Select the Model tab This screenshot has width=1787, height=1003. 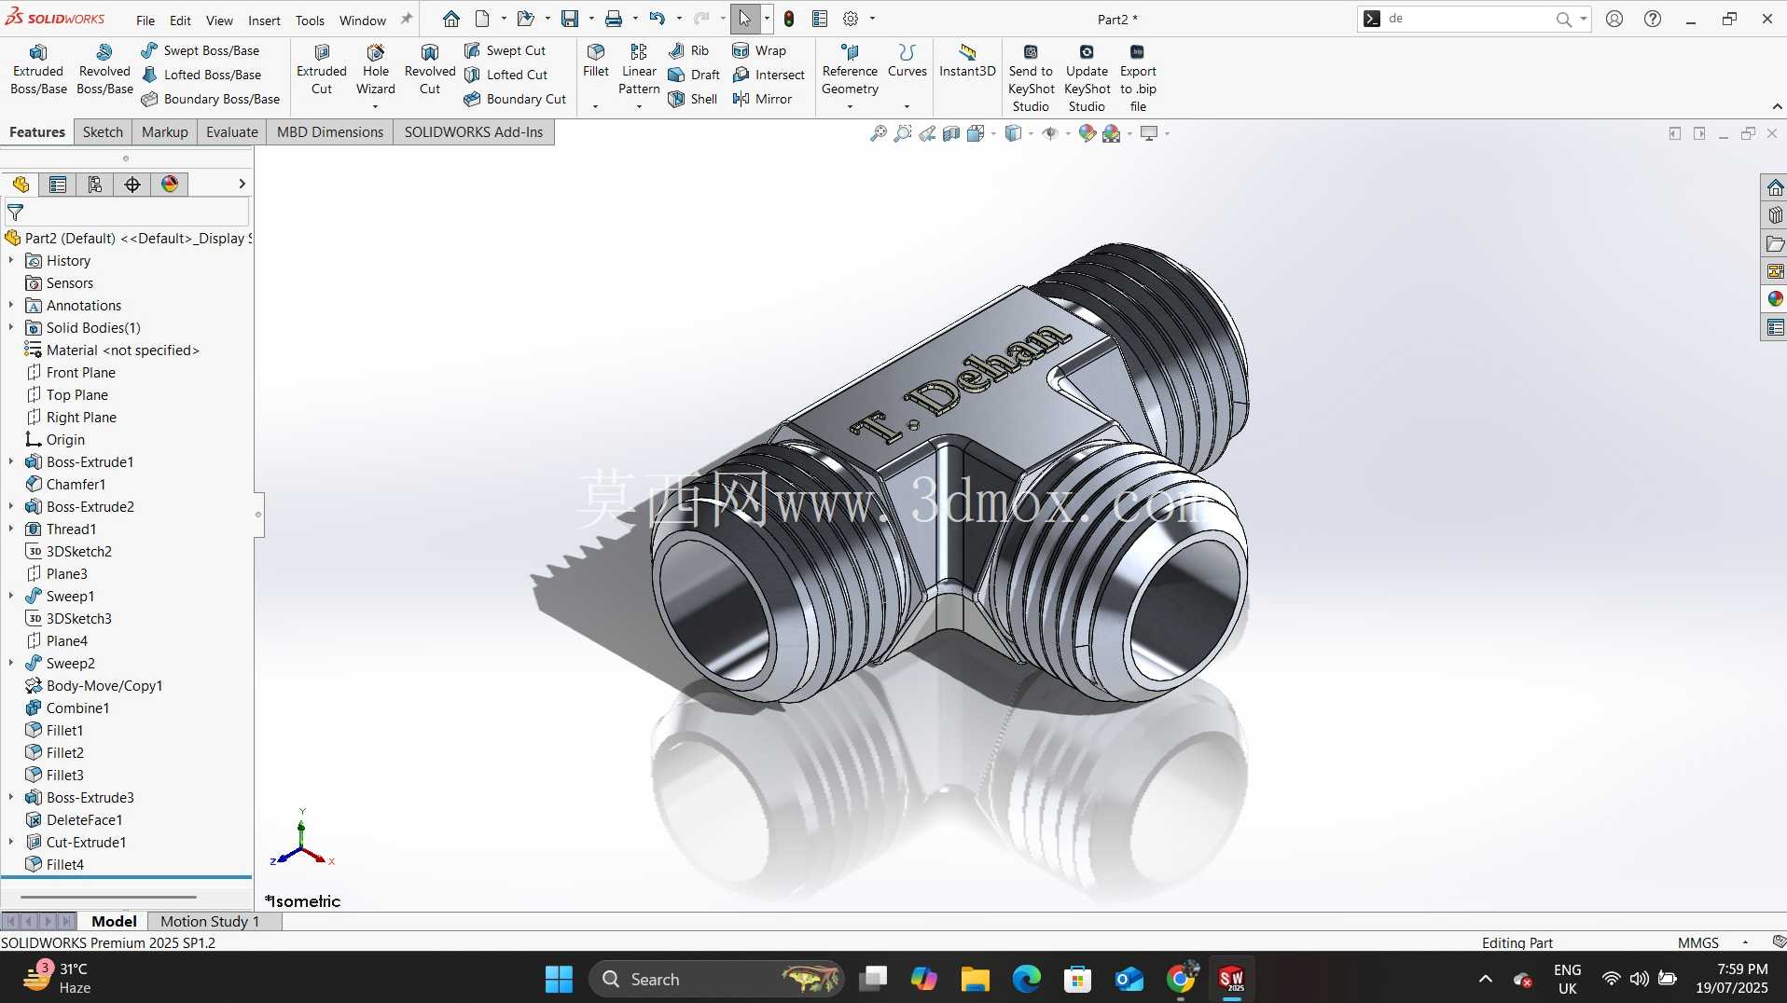[114, 921]
